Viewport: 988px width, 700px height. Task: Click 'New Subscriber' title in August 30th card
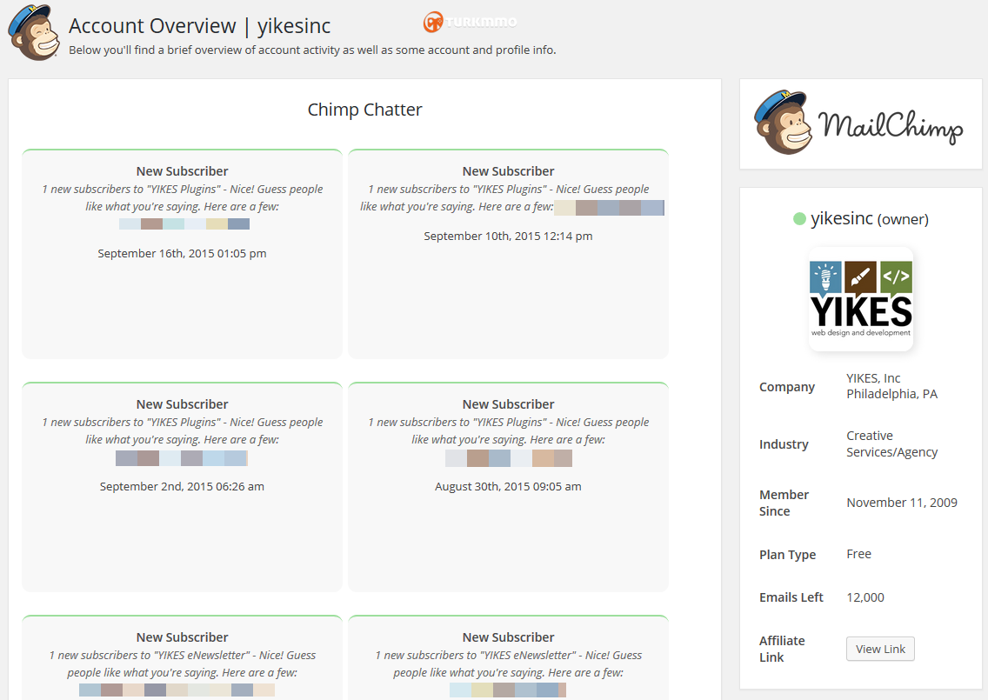pyautogui.click(x=509, y=404)
